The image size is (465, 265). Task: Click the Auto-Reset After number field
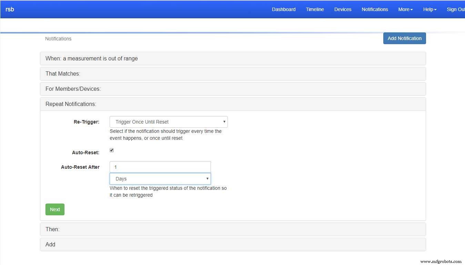[160, 167]
